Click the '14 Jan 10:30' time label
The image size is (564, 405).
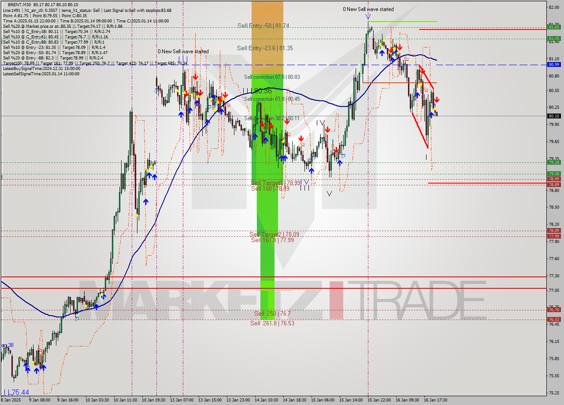266,400
